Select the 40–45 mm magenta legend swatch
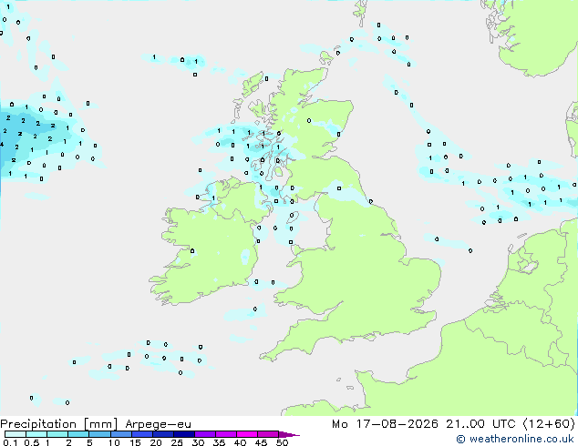 pos(247,434)
